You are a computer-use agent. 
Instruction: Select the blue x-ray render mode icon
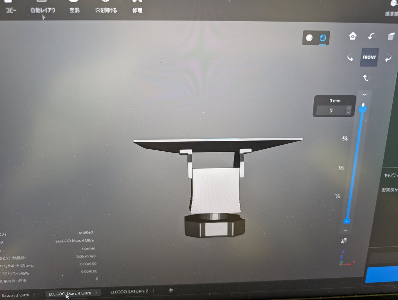pos(323,38)
